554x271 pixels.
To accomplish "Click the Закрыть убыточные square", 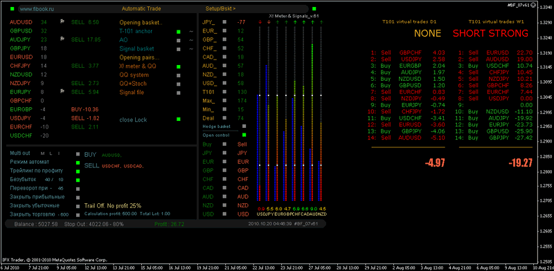I will [78, 207].
